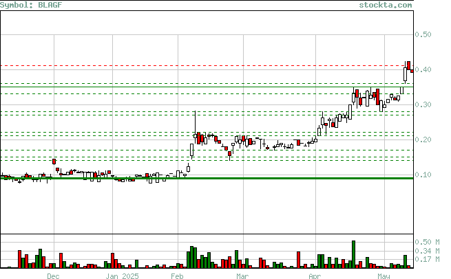This screenshot has width=451, height=279.
Task: Click the red dashed resistance line near 0.41
Action: click(207, 66)
